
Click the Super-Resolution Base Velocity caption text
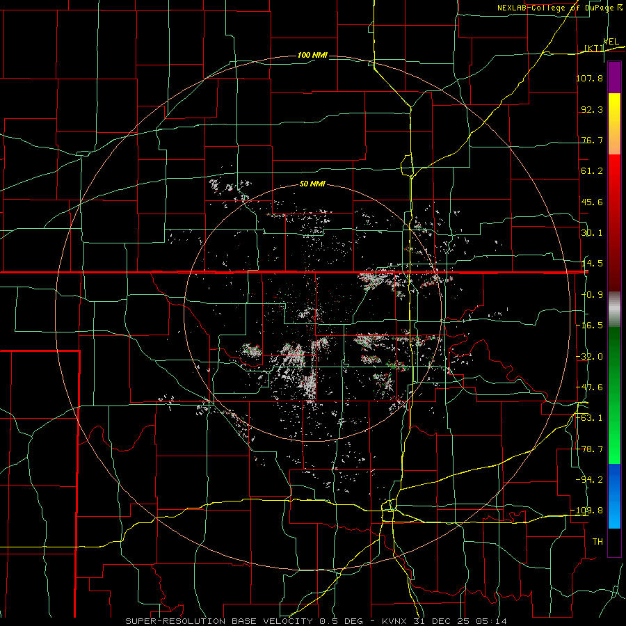(x=316, y=621)
